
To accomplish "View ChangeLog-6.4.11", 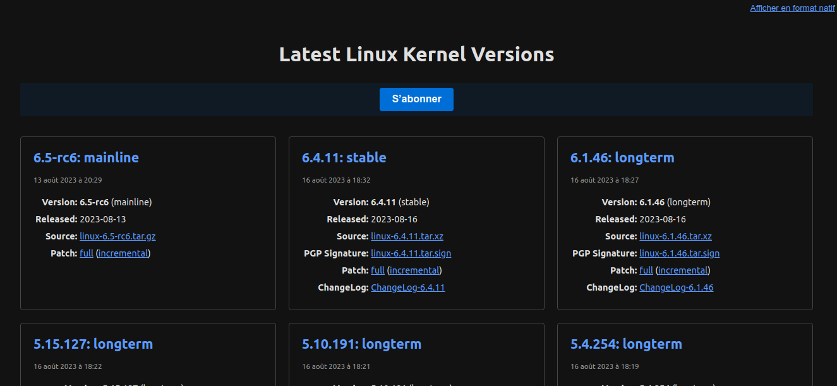I will 407,287.
